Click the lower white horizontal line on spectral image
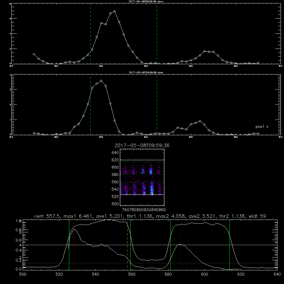 pos(142,194)
